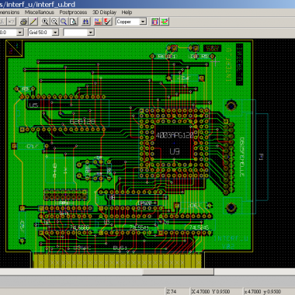Click the Print board icon

[x=24, y=22]
